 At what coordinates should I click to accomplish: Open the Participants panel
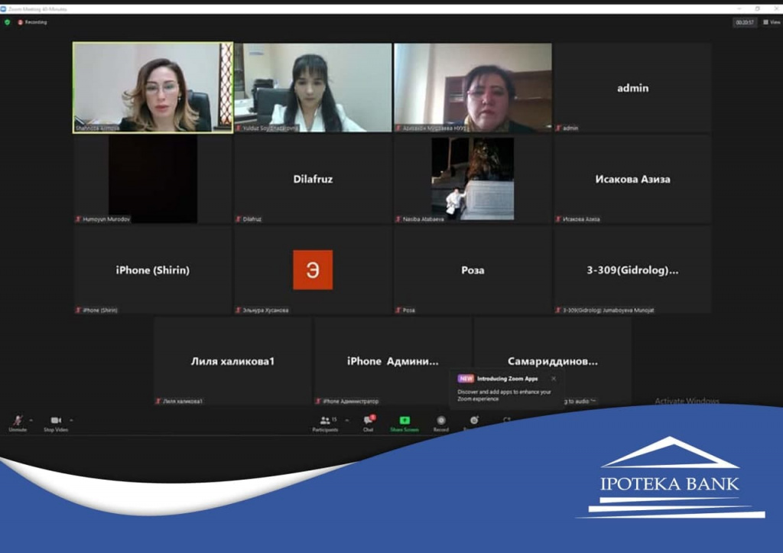coord(326,421)
